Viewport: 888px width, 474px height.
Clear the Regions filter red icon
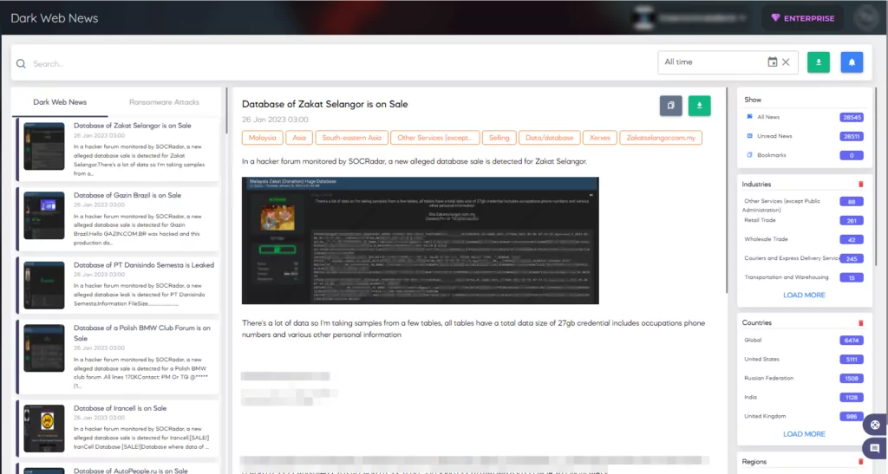(x=861, y=462)
